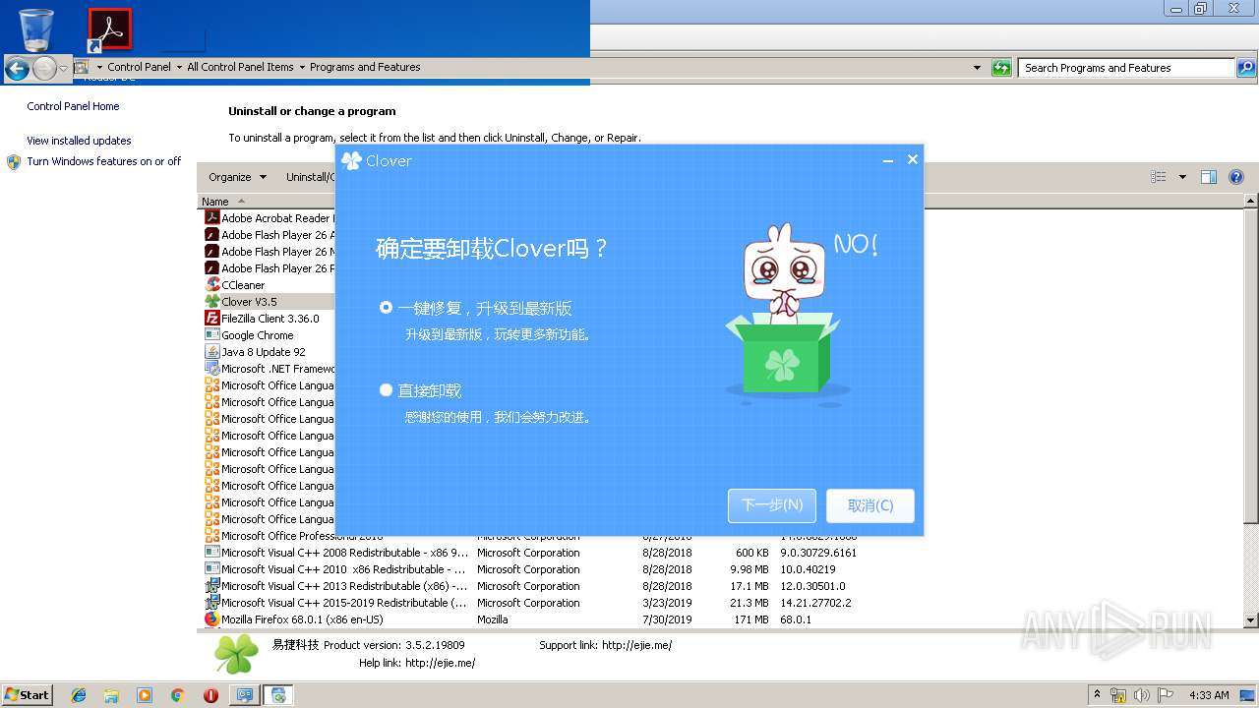Launch Internet Explorer from taskbar
This screenshot has height=708, width=1259.
point(79,695)
